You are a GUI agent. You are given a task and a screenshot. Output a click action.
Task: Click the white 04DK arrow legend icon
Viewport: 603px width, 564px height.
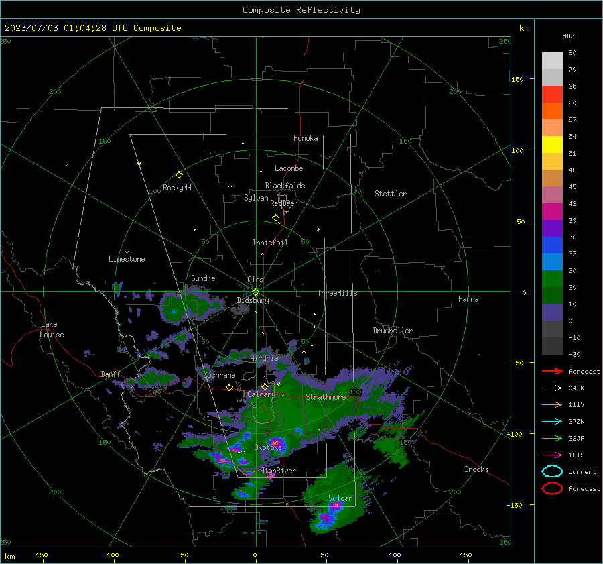[552, 388]
